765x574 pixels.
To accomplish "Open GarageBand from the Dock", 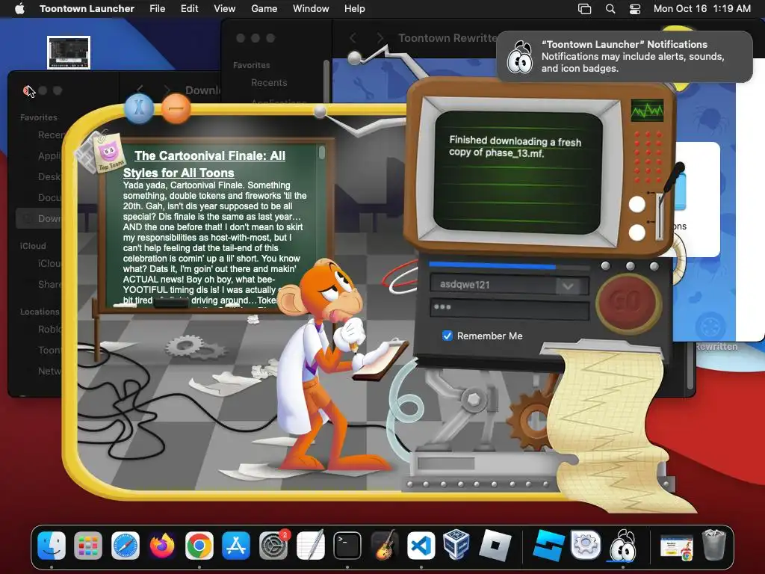I will click(385, 545).
